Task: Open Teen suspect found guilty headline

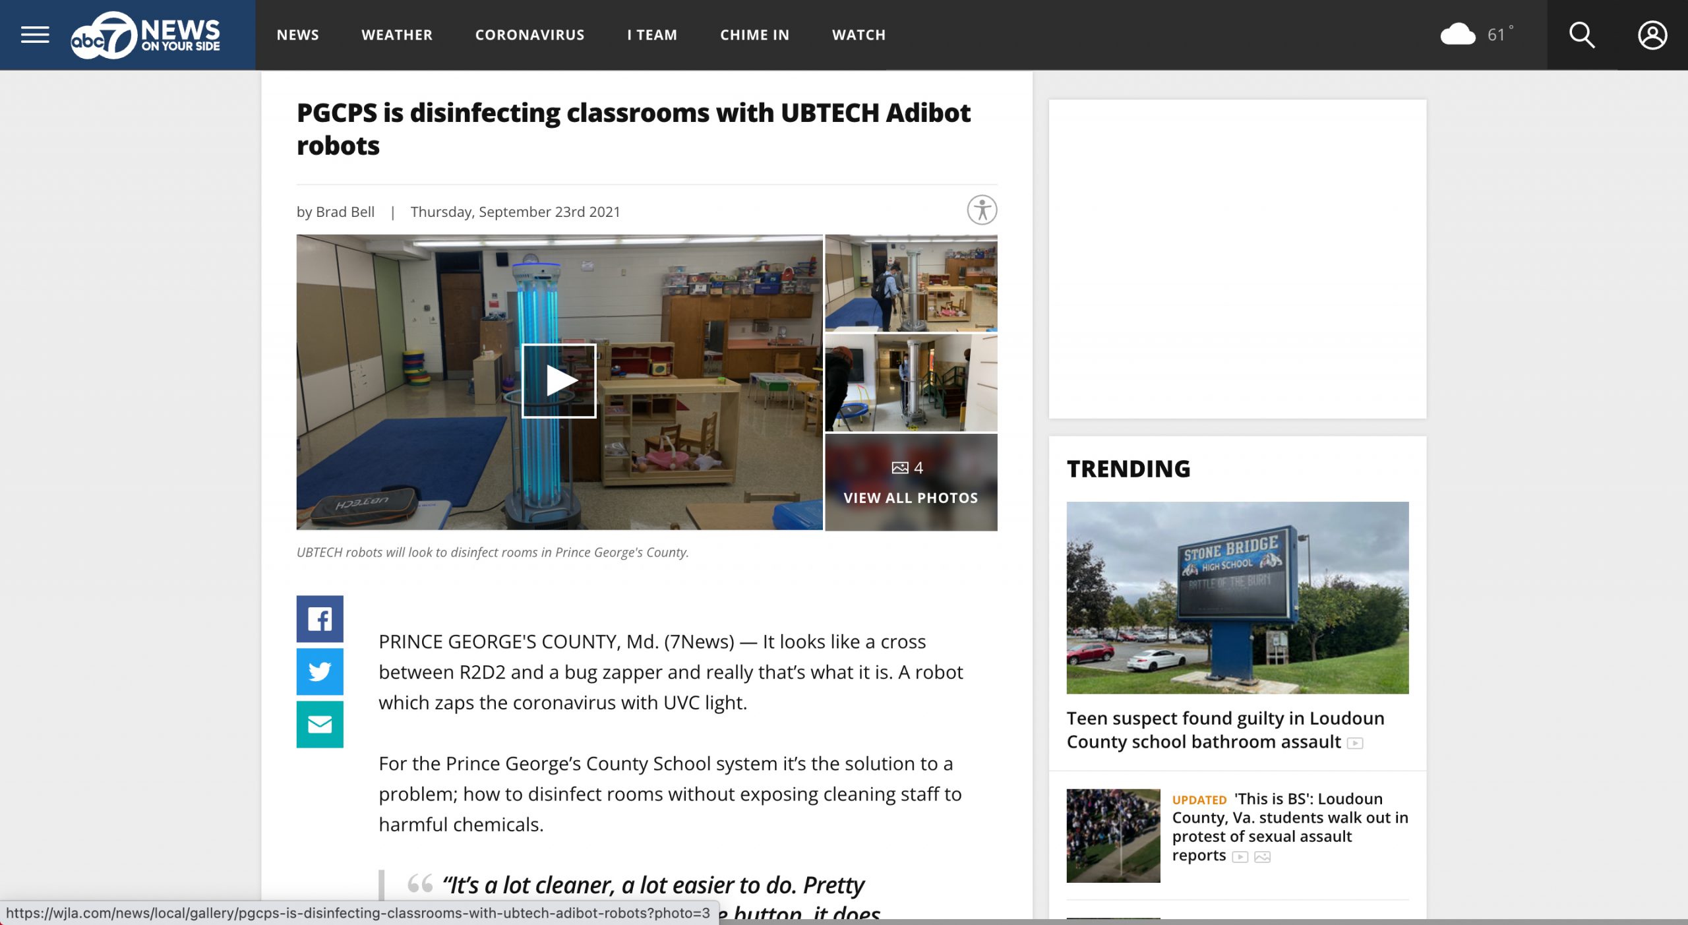Action: coord(1225,730)
